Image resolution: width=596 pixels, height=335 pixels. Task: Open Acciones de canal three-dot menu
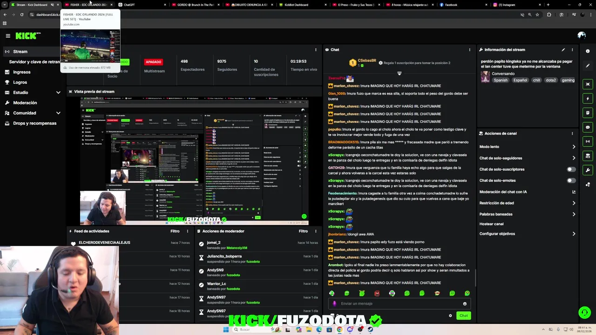tap(572, 134)
